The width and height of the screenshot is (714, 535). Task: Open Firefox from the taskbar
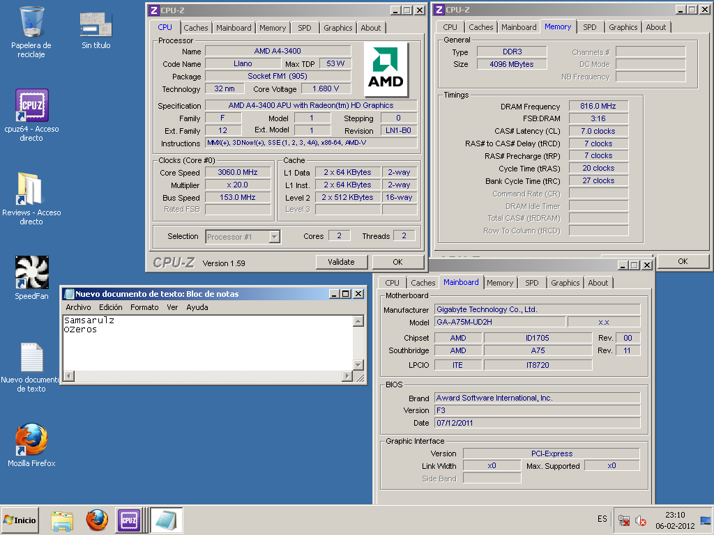[x=97, y=520]
